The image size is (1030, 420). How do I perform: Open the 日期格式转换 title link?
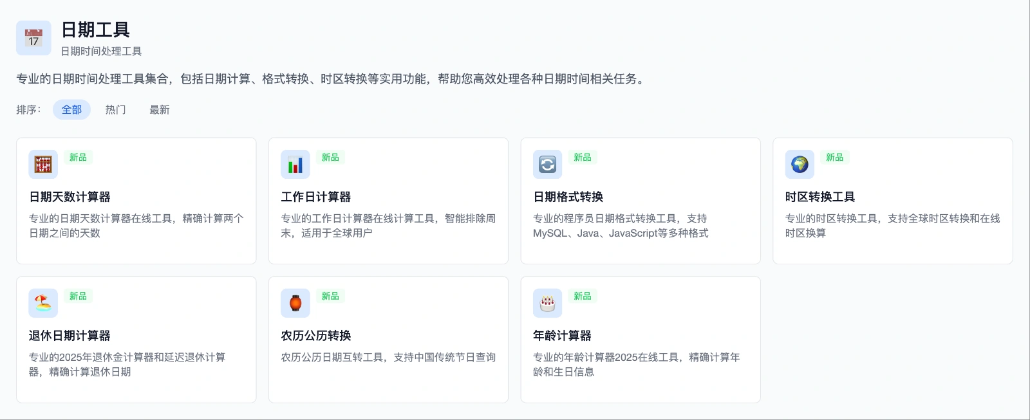click(x=568, y=197)
